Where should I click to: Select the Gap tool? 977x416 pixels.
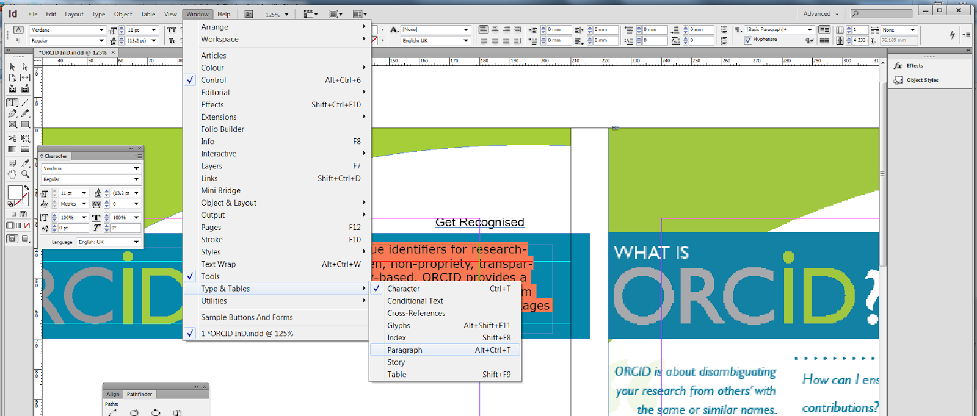coord(25,77)
